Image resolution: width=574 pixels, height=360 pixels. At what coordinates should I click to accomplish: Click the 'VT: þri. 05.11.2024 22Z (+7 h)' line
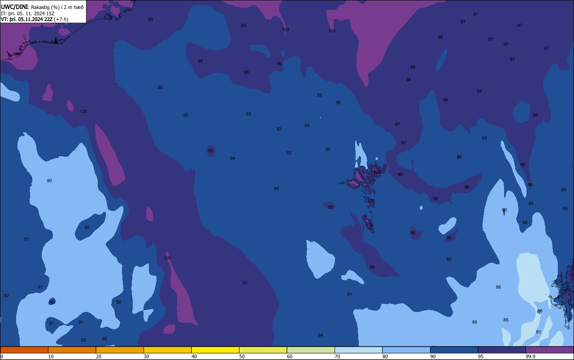[35, 19]
